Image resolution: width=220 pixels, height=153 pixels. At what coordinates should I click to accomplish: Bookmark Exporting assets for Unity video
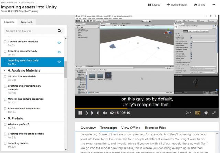[x=5, y=51]
